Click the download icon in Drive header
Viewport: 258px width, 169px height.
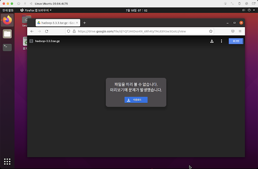[212, 41]
